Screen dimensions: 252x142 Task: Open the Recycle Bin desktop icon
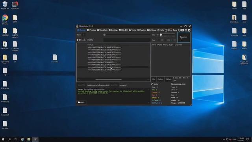click(x=5, y=5)
